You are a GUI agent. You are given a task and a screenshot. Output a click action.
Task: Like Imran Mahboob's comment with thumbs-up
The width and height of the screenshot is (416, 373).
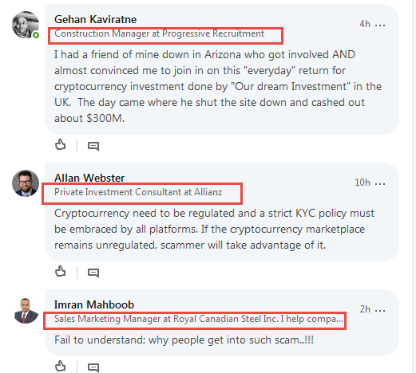[x=61, y=366]
